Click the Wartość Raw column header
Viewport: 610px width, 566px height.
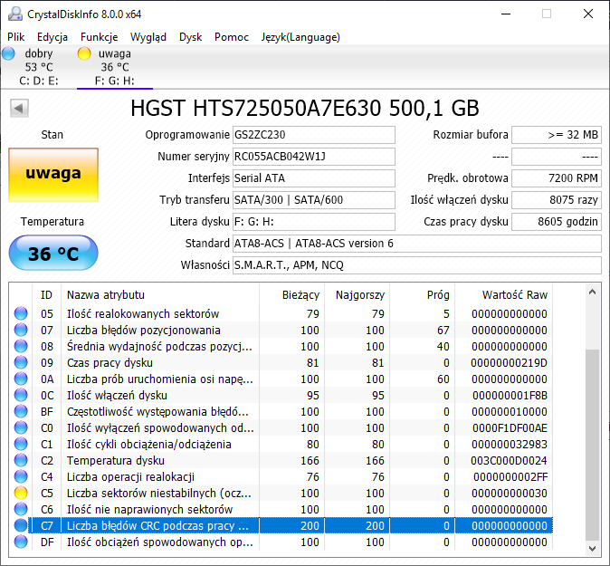[504, 295]
